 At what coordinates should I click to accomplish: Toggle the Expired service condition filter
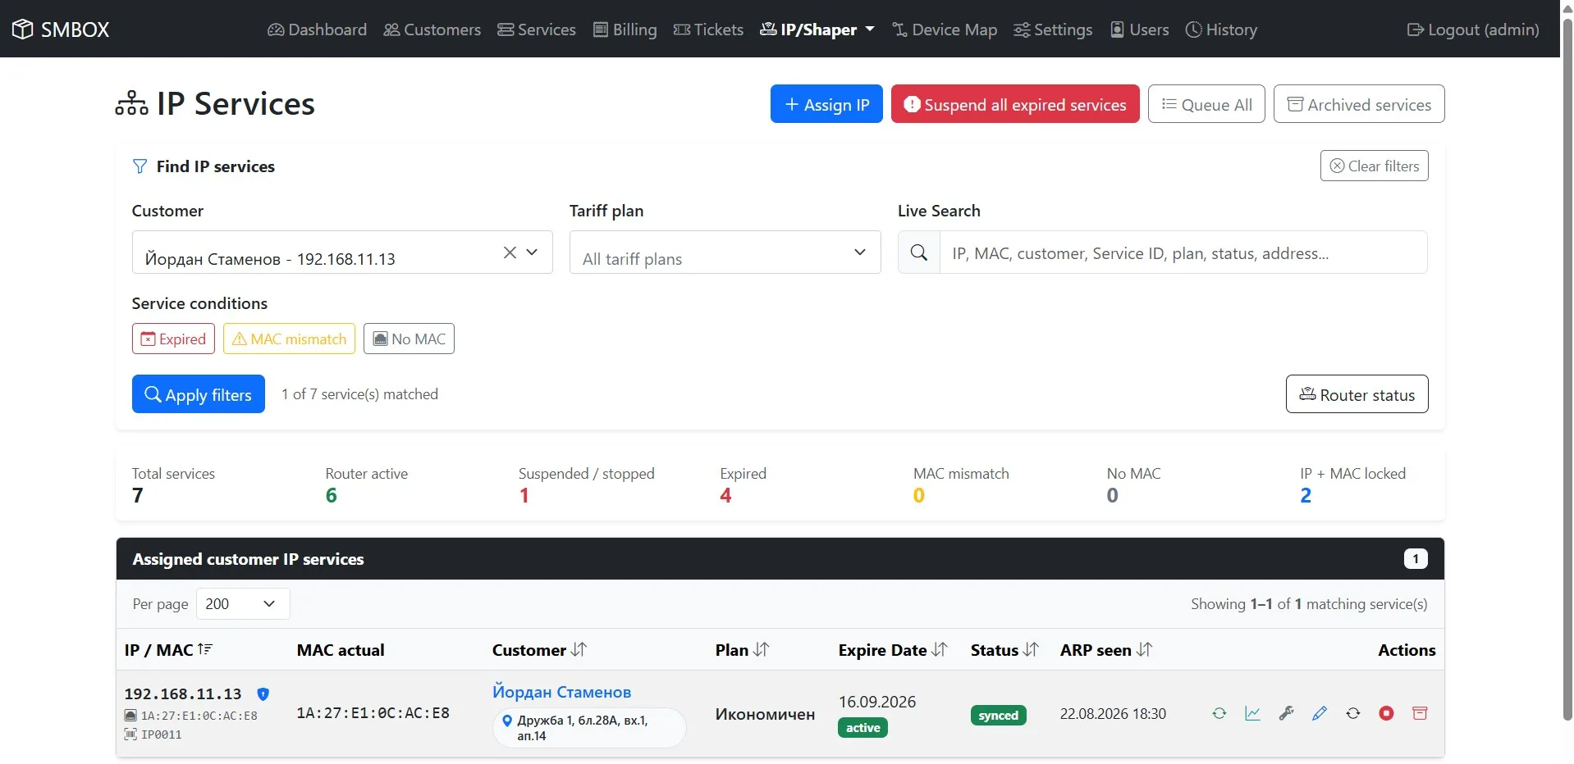pos(173,339)
